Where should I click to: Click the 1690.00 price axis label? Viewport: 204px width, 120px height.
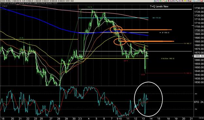[x=199, y=38]
